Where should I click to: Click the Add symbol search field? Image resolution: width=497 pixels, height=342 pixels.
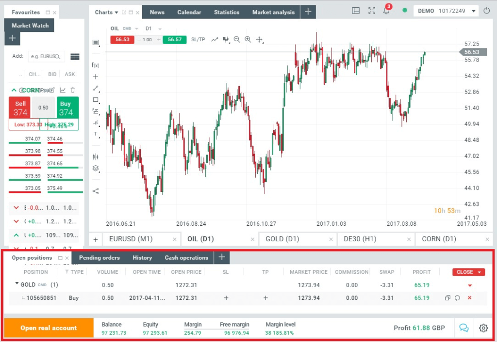tap(46, 57)
